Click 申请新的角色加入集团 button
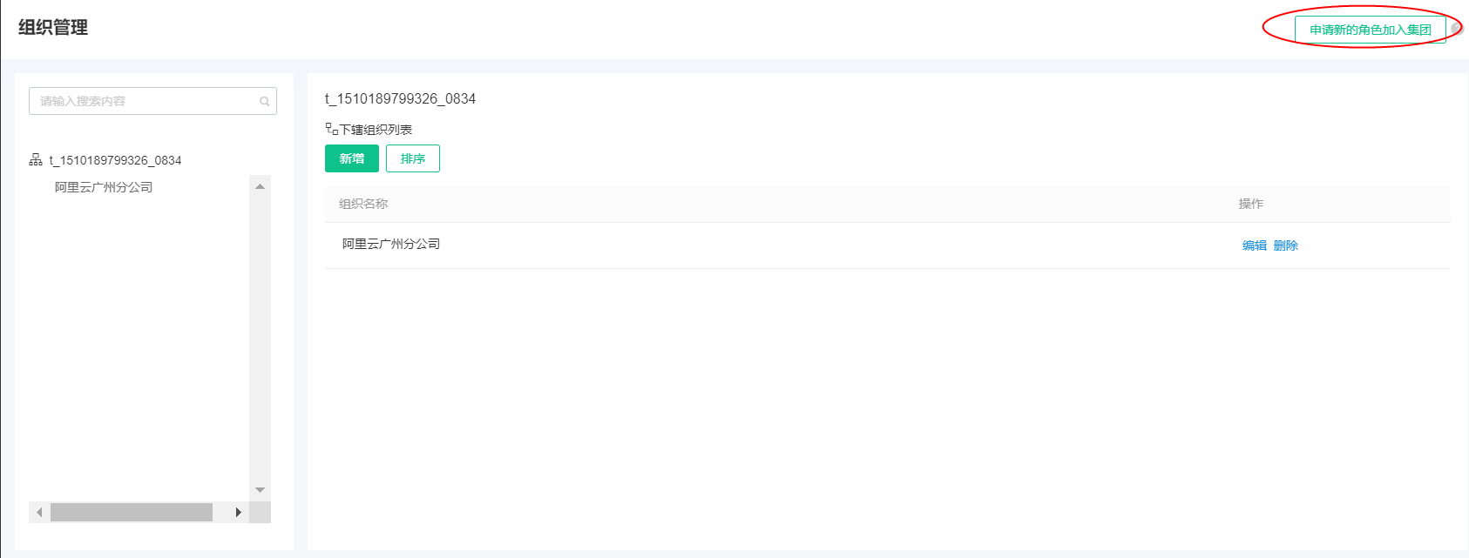1469x558 pixels. (1370, 30)
